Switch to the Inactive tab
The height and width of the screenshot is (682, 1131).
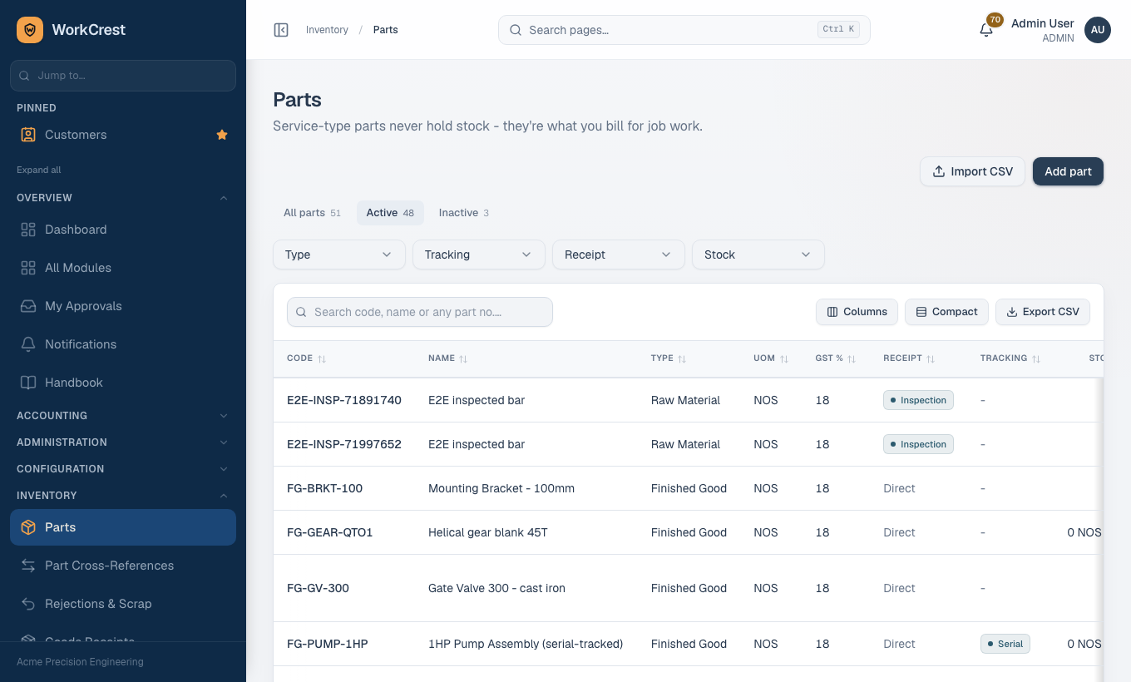coord(464,213)
